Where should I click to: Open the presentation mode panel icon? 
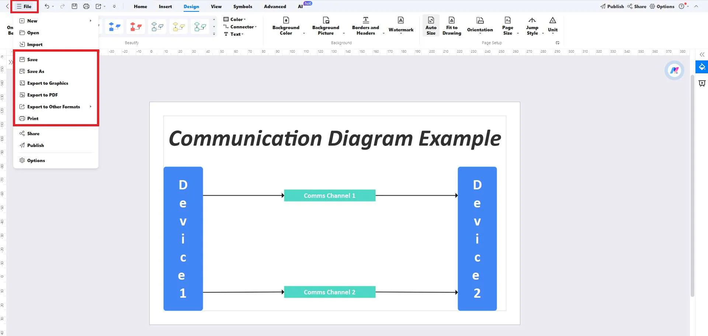[702, 84]
